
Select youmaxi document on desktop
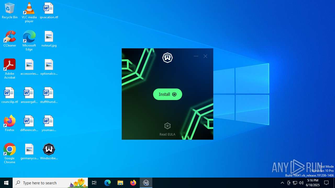[49, 124]
